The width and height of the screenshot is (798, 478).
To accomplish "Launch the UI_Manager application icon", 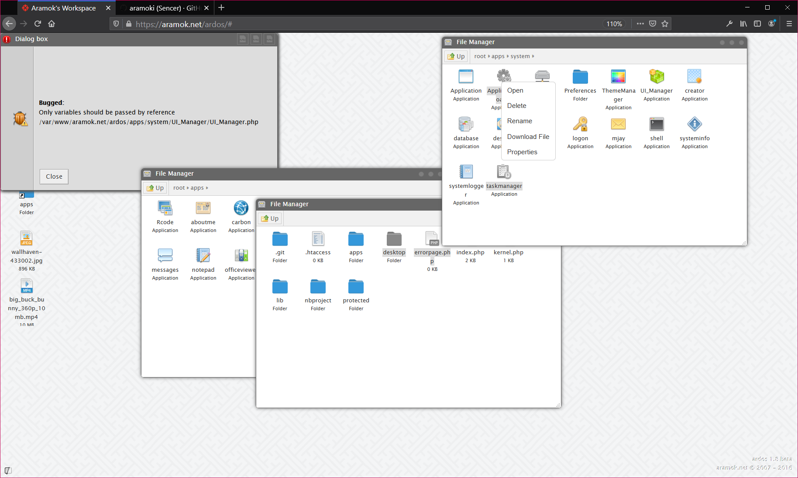I will pyautogui.click(x=656, y=77).
